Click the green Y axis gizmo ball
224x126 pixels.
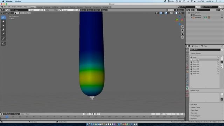(177, 20)
